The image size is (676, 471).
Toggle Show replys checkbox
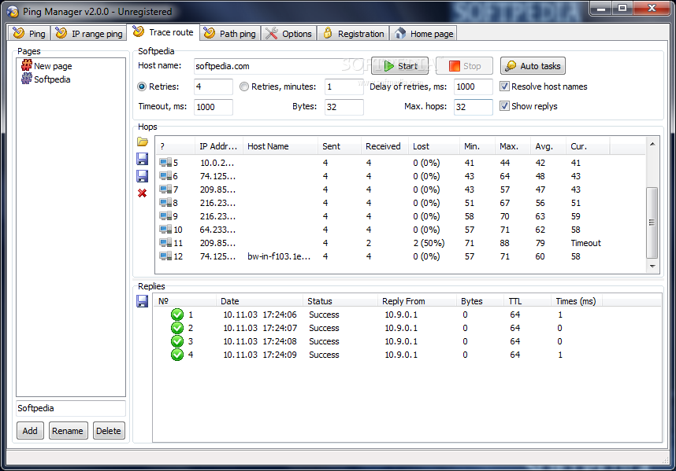(x=504, y=106)
